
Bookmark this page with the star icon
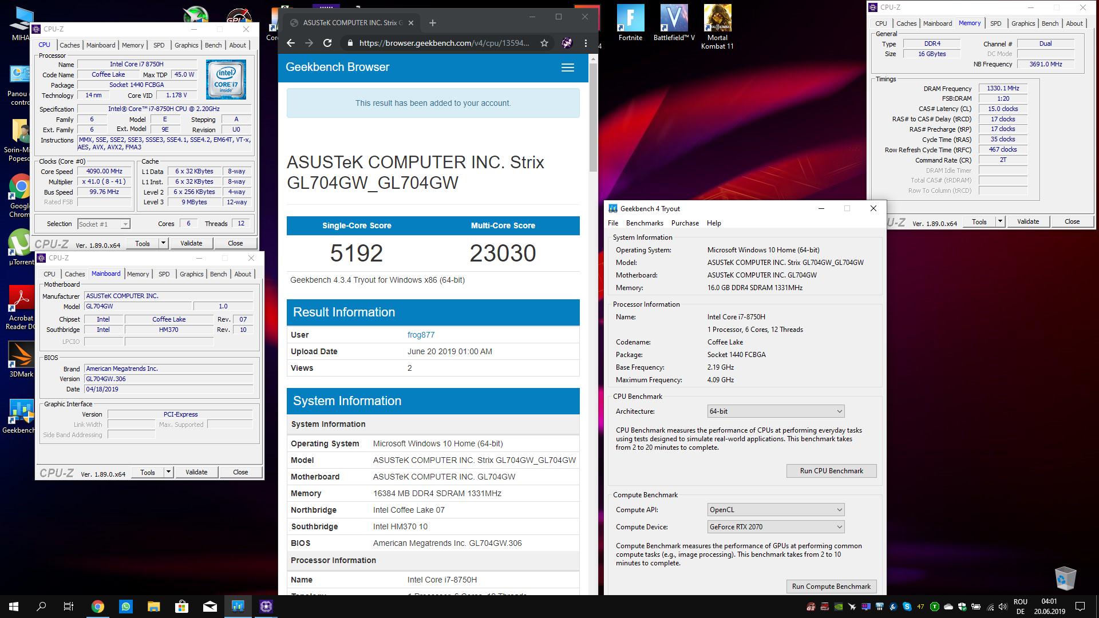point(544,43)
